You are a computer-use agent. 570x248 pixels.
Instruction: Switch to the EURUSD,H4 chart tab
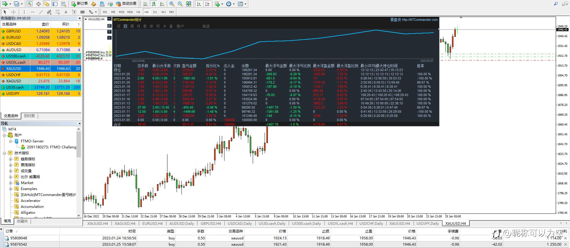point(152,223)
